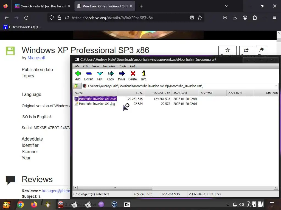Image resolution: width=281 pixels, height=210 pixels.
Task: Open the View menu in 7-Zip
Action: point(95,66)
